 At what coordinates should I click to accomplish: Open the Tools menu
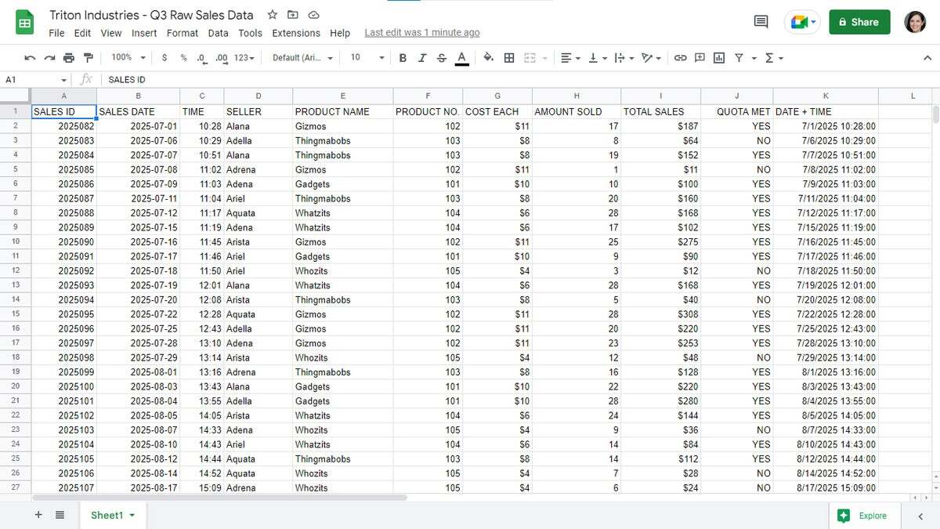[x=250, y=33]
